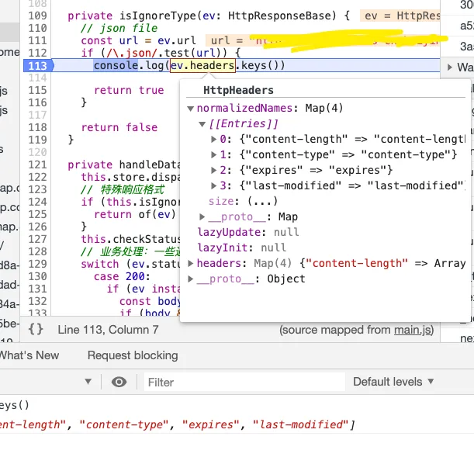This screenshot has width=474, height=464.
Task: Toggle the live expression eye icon
Action: point(119,382)
